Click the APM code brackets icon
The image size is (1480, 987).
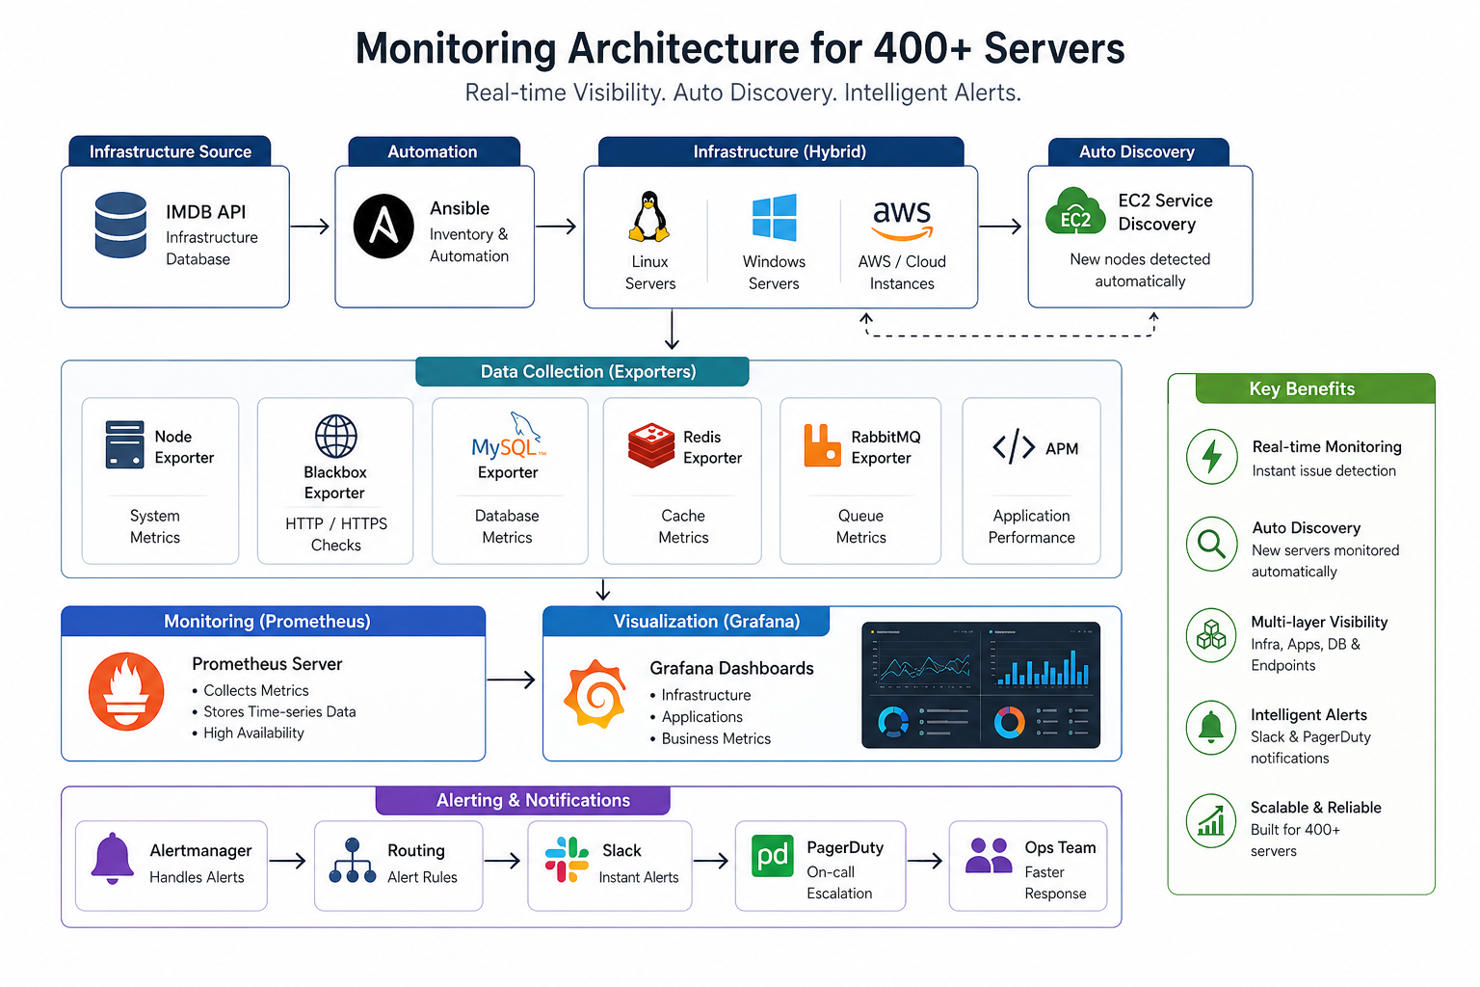[x=1015, y=447]
